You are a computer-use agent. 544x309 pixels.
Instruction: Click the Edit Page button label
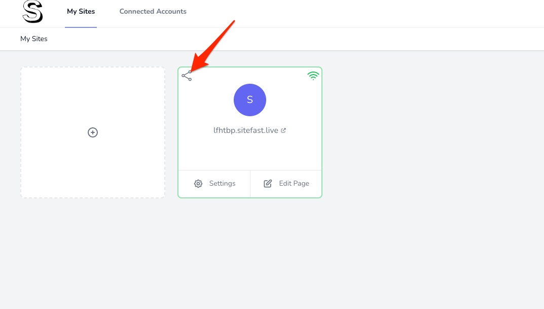(x=294, y=183)
